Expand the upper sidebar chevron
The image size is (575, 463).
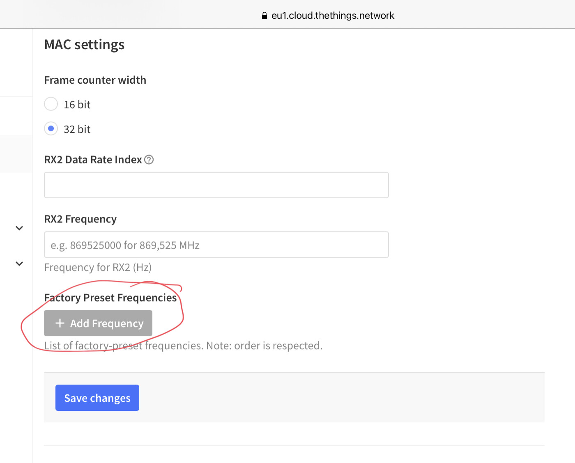pyautogui.click(x=19, y=228)
